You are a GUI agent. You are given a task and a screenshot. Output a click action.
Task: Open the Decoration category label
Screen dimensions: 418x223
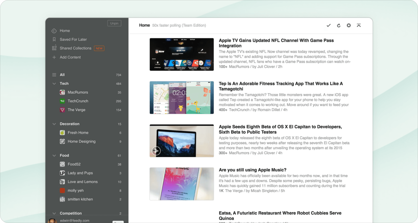pyautogui.click(x=70, y=124)
